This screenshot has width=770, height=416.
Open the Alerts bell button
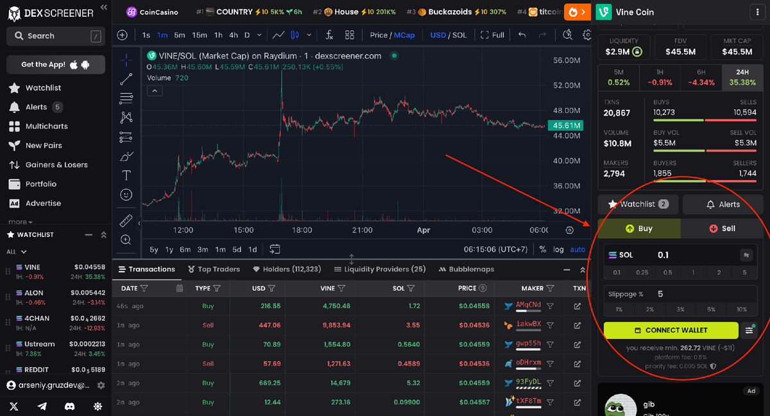tap(723, 204)
